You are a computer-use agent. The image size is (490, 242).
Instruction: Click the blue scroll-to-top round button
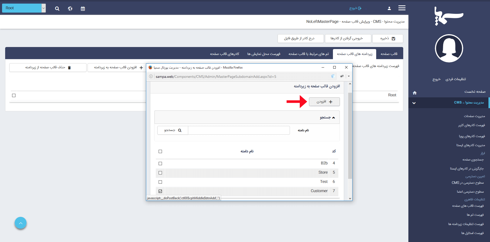[x=21, y=223]
